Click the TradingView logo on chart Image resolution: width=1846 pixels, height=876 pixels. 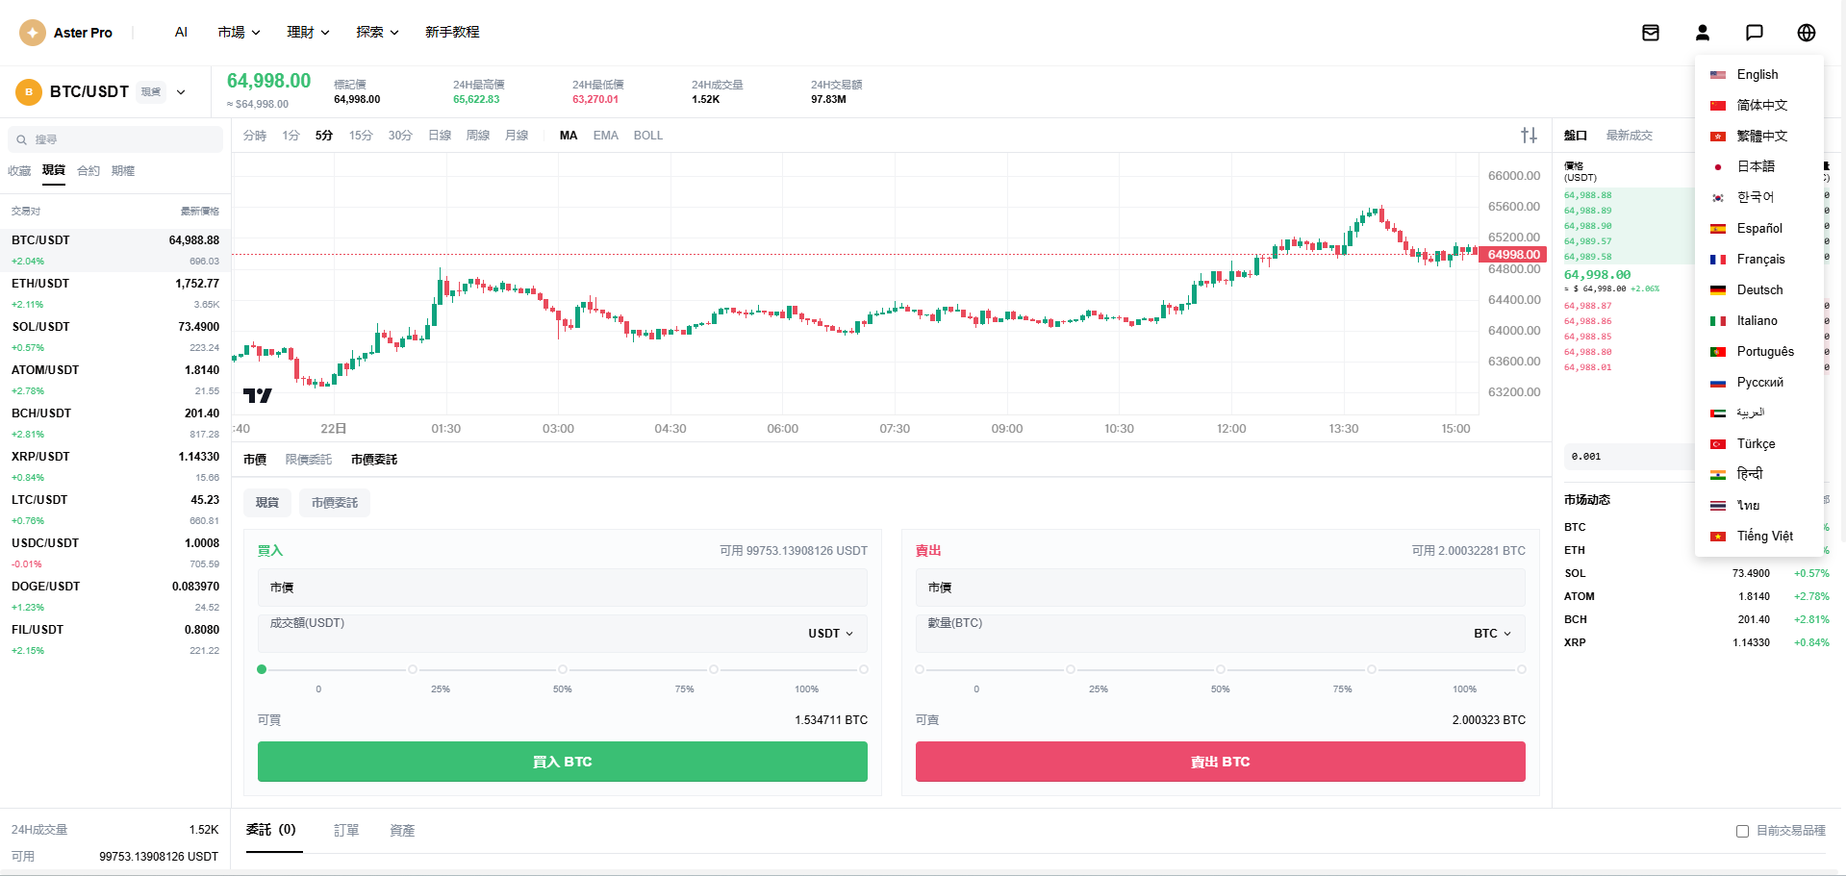click(x=258, y=395)
